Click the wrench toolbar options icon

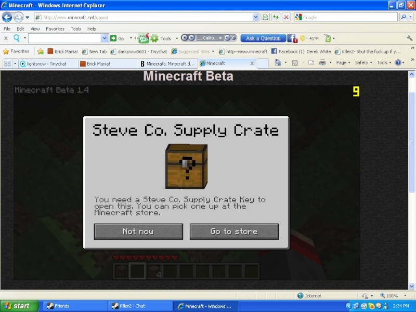click(x=409, y=38)
